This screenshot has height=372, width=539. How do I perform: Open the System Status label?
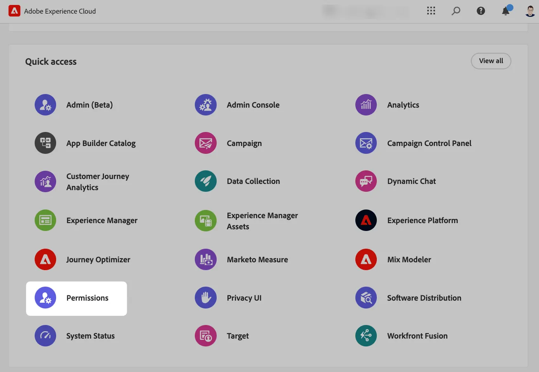(90, 336)
